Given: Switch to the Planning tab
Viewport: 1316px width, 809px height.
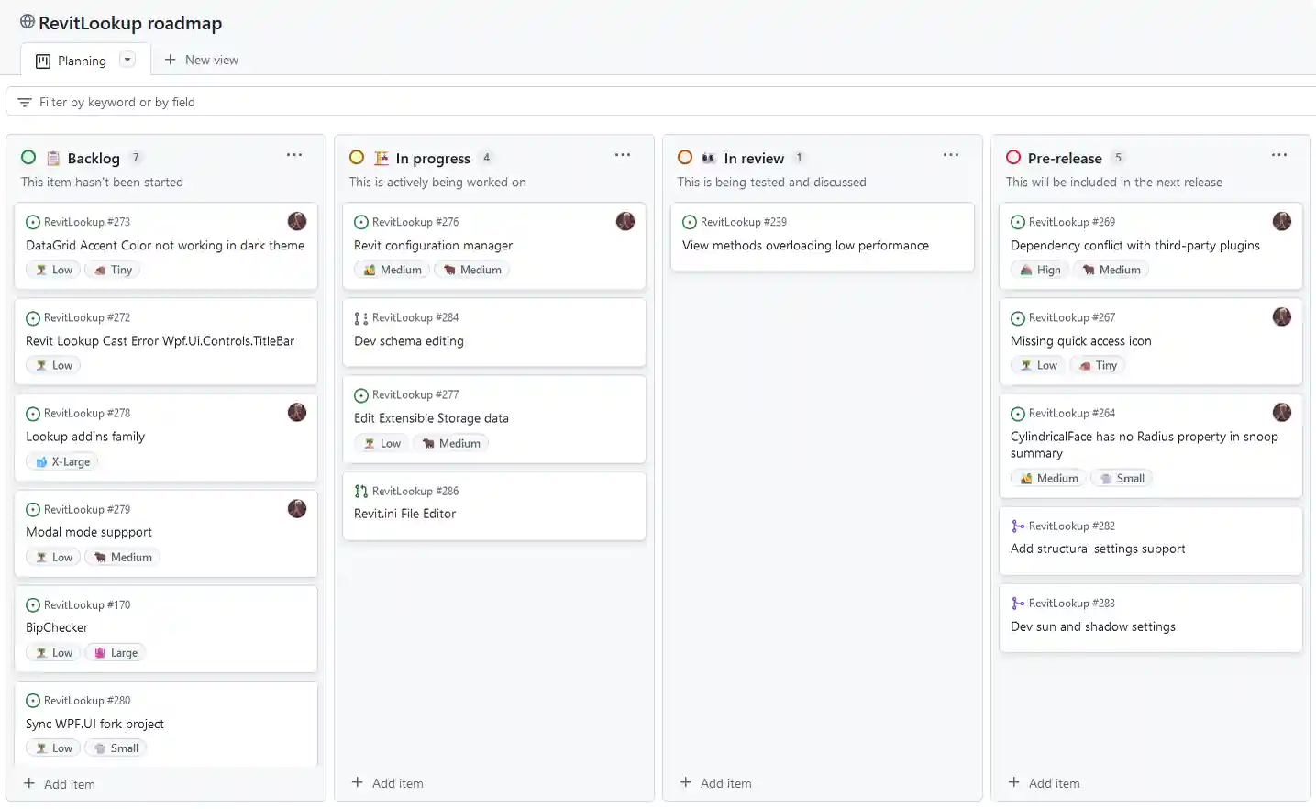Looking at the screenshot, I should pos(83,60).
